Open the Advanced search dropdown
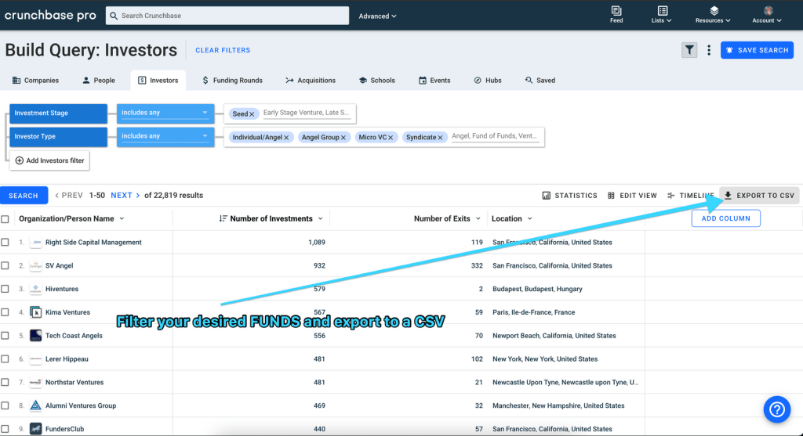This screenshot has width=803, height=436. (377, 16)
